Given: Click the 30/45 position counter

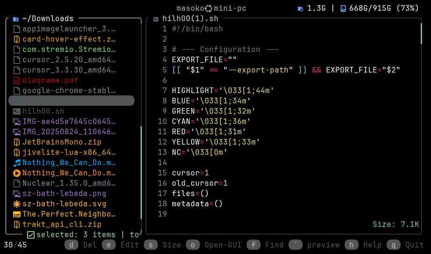Looking at the screenshot, I should coord(15,245).
